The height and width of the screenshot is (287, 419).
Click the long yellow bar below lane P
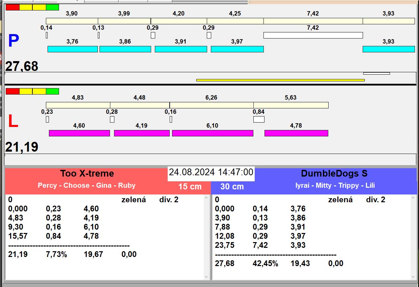click(280, 80)
